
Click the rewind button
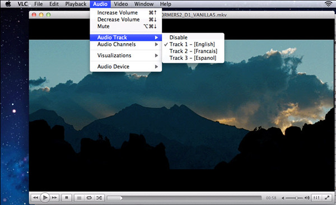[35, 198]
